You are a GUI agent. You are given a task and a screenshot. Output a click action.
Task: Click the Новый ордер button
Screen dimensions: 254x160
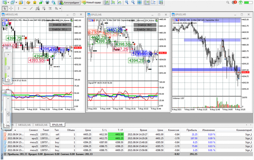(91, 3)
